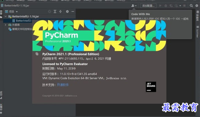Click the Run with Coverage icon
Viewport: 200px width, 117px height.
pos(171,6)
